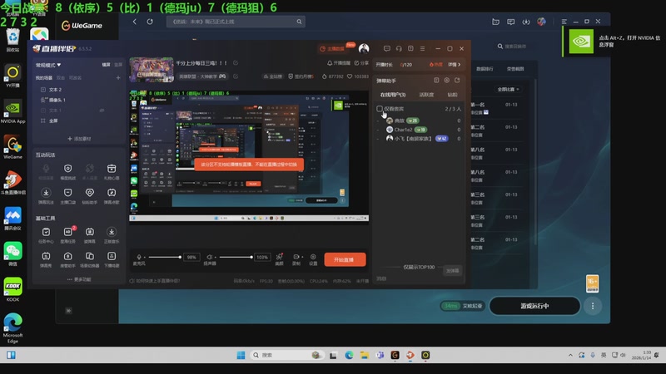Click the microphone volume slider

[x=164, y=257]
